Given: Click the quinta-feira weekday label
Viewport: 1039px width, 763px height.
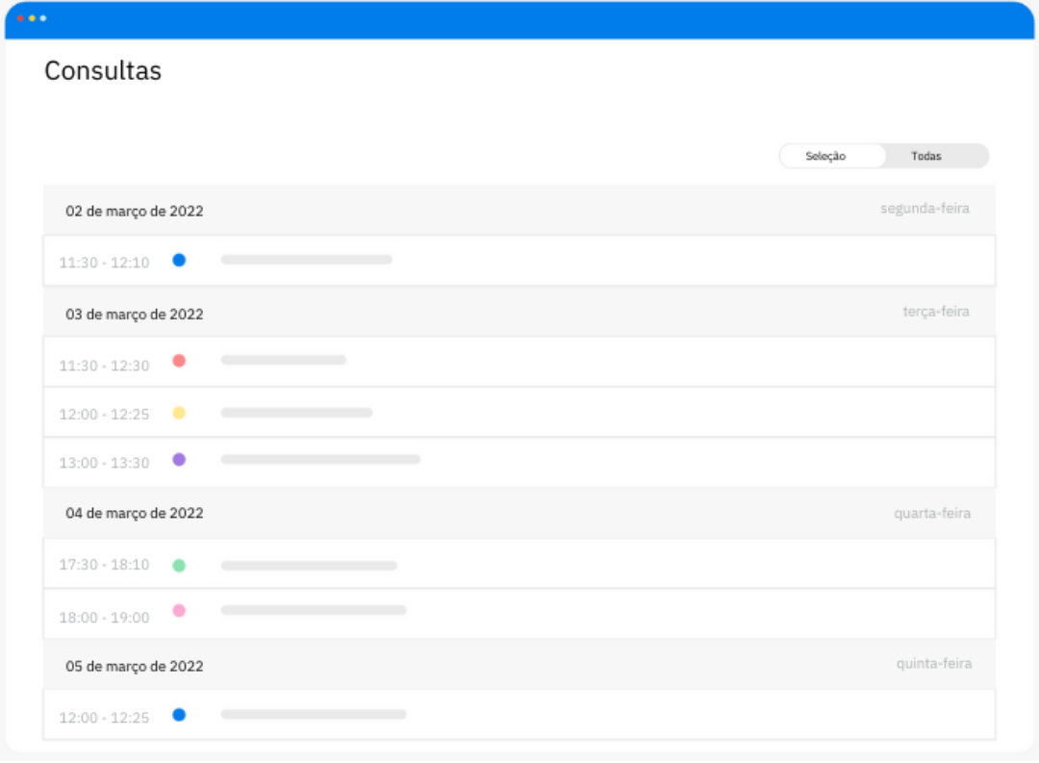Looking at the screenshot, I should click(x=933, y=664).
